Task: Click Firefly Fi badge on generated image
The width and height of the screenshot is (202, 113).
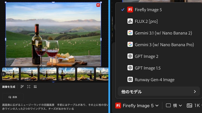Action: [98, 5]
